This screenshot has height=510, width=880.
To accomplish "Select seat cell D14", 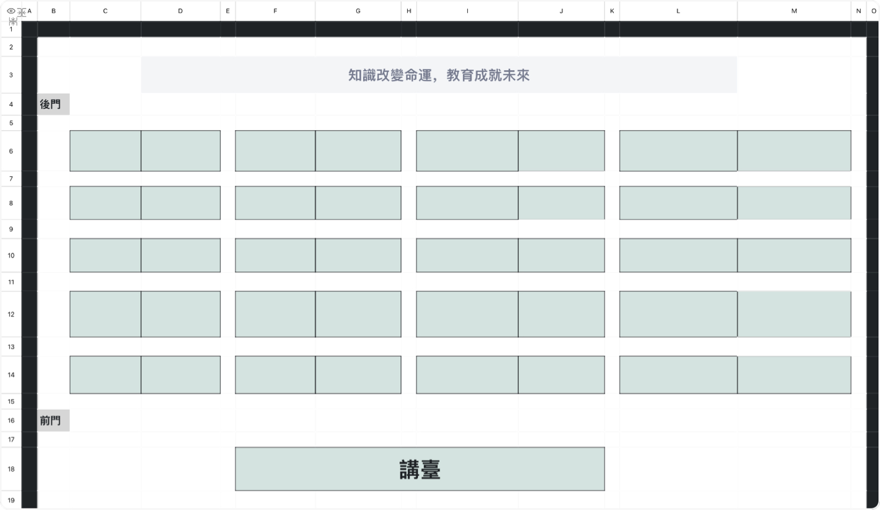I will tap(181, 375).
